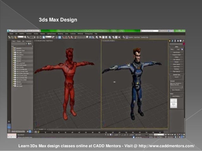202x151 pixels.
Task: Click the Search Motions button
Action: [x=176, y=96]
